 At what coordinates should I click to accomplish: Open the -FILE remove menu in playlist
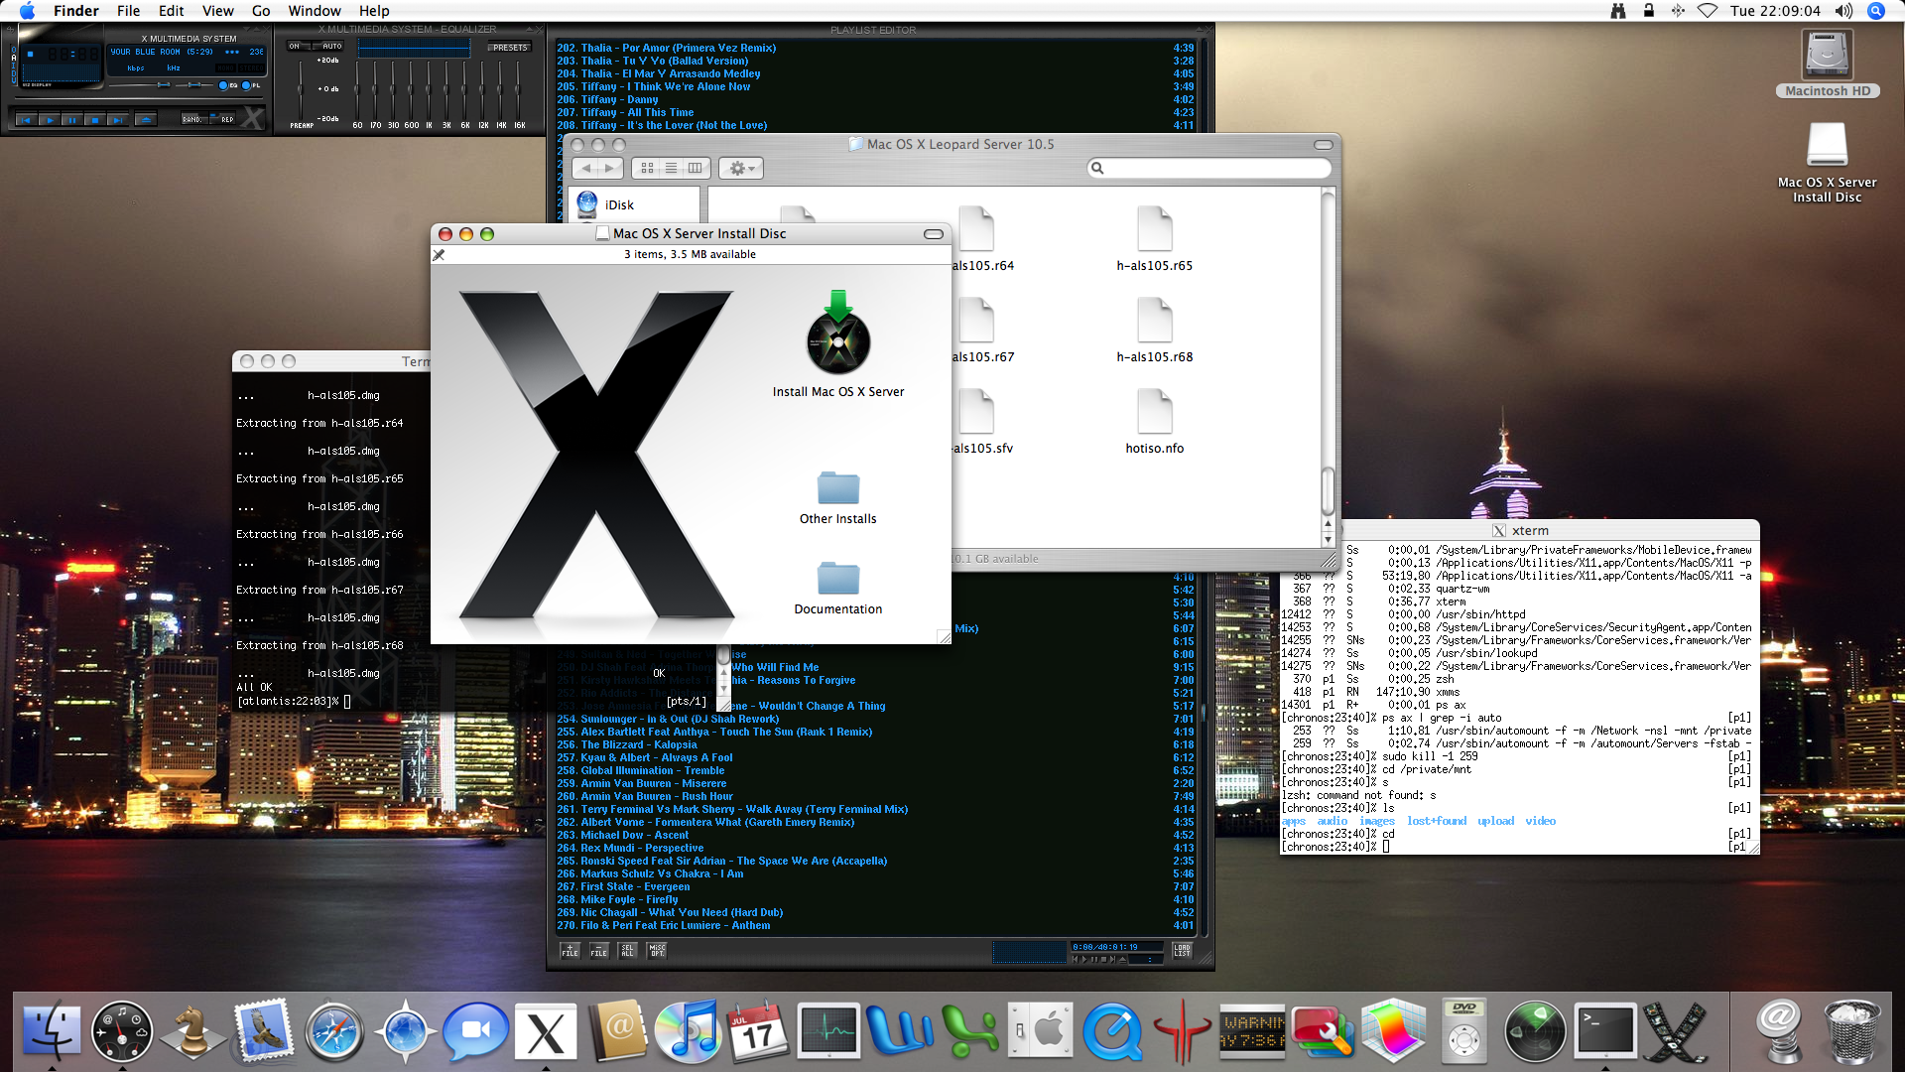click(599, 950)
